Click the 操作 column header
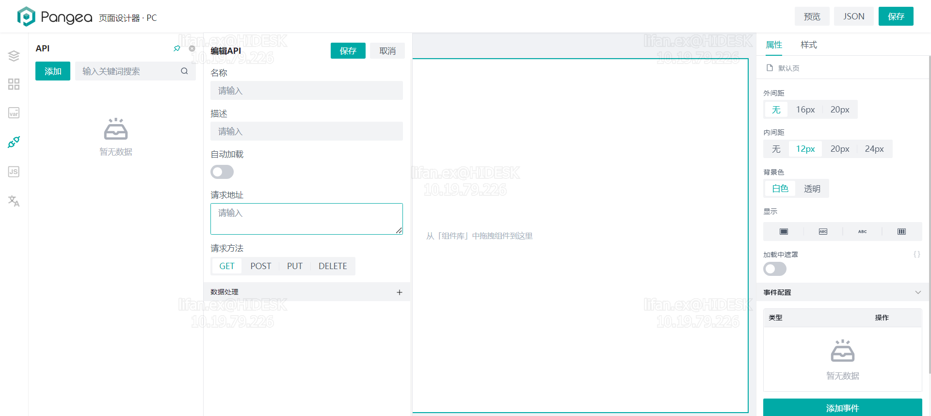 coord(882,318)
